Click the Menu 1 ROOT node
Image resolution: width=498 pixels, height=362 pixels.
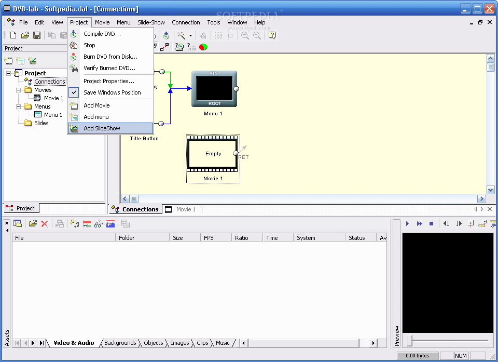point(214,89)
